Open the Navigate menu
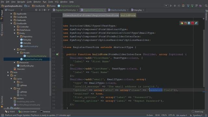 coord(21,2)
